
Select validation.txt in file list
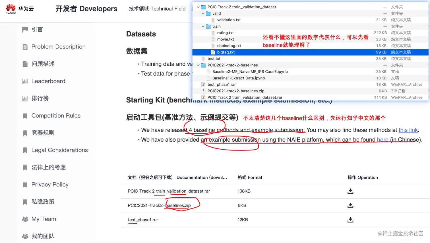click(229, 20)
